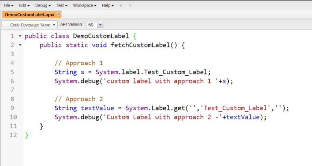The width and height of the screenshot is (312, 166).
Task: Collapse the DemoCustomLabel class fold arrow
Action: (20, 36)
